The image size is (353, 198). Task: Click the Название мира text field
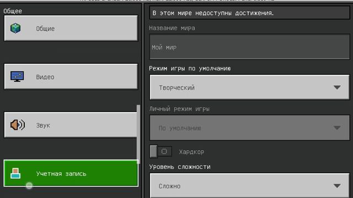pos(250,47)
